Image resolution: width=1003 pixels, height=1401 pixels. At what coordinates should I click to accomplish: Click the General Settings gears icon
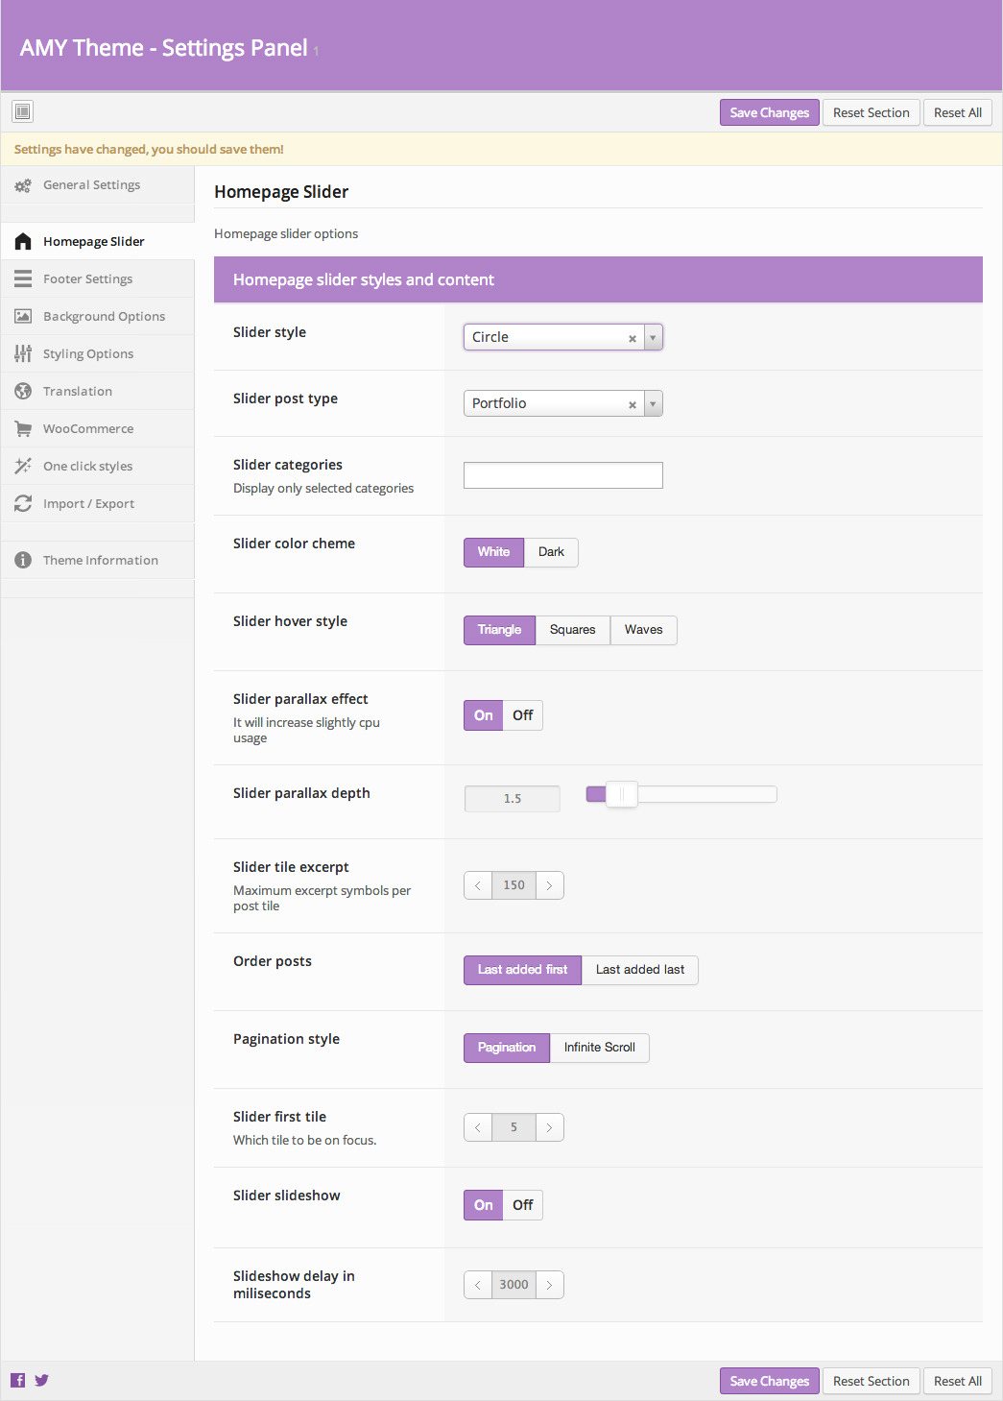pyautogui.click(x=23, y=185)
